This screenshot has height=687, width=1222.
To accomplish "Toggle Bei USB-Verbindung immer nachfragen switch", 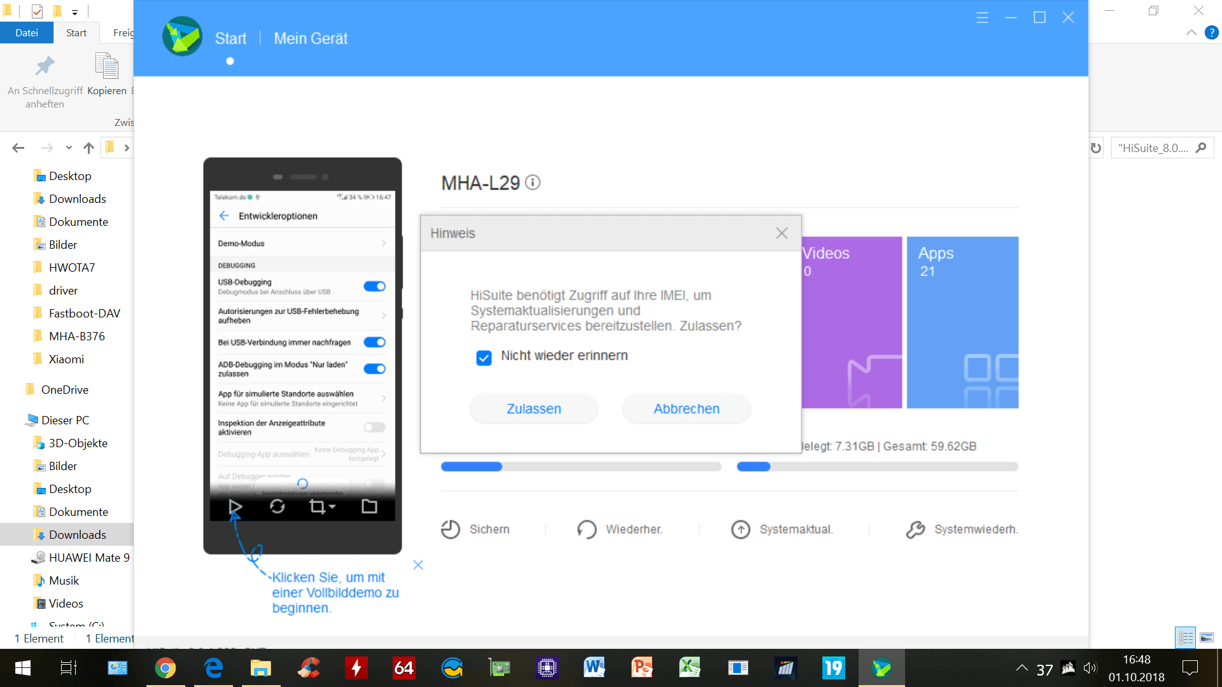I will point(375,342).
